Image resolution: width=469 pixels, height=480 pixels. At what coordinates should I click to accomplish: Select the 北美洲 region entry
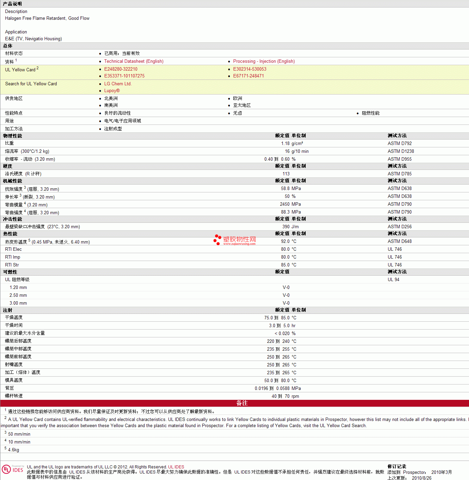click(x=111, y=99)
